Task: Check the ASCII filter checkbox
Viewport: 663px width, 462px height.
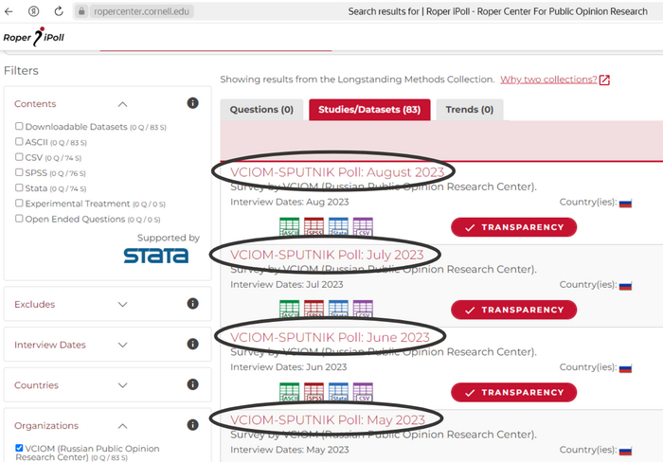Action: [19, 142]
